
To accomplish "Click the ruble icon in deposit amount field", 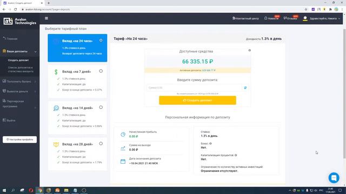I will [245, 88].
